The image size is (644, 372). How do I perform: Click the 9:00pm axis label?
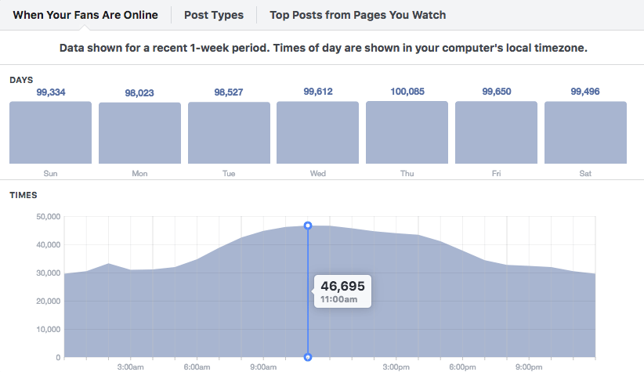[x=529, y=367]
